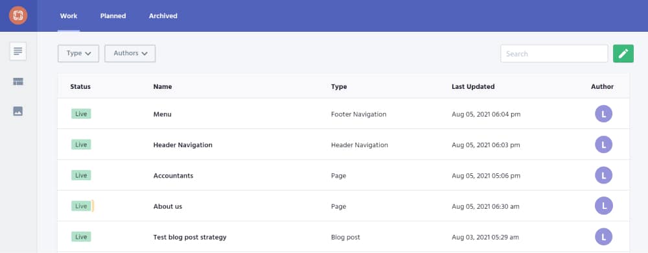Click the Page type in About us row
The width and height of the screenshot is (648, 253).
(x=338, y=206)
